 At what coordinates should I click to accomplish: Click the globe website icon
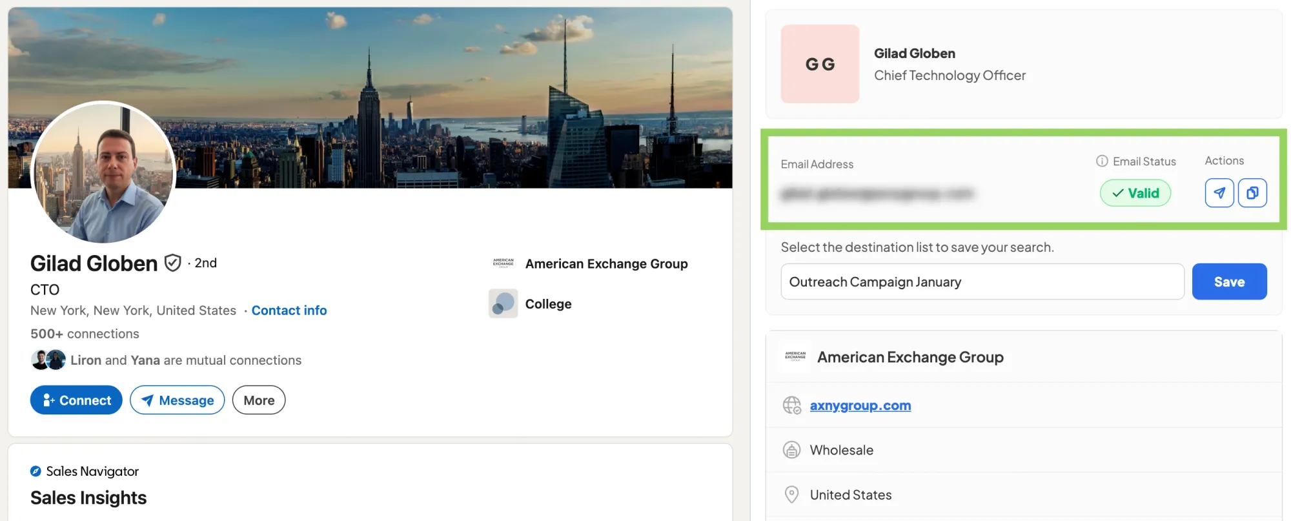click(791, 405)
